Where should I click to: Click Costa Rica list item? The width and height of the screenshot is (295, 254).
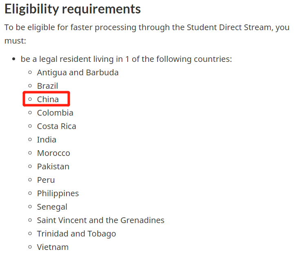click(56, 126)
